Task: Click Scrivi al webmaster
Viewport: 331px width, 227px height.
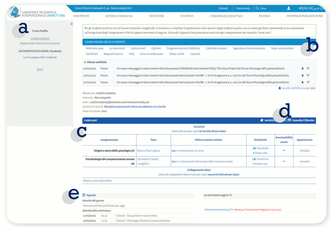Action: click(x=152, y=54)
